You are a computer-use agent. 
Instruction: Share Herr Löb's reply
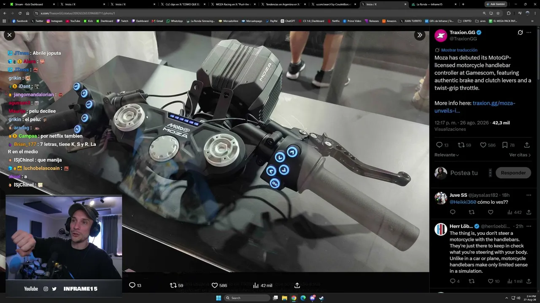tap(529, 281)
